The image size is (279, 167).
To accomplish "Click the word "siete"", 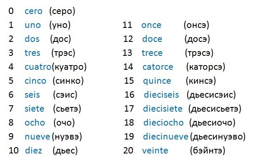I will coord(34,109).
